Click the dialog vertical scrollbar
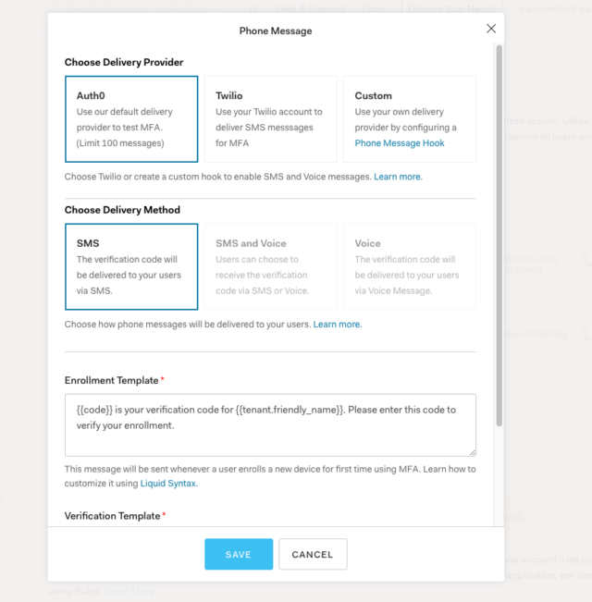 click(499, 236)
